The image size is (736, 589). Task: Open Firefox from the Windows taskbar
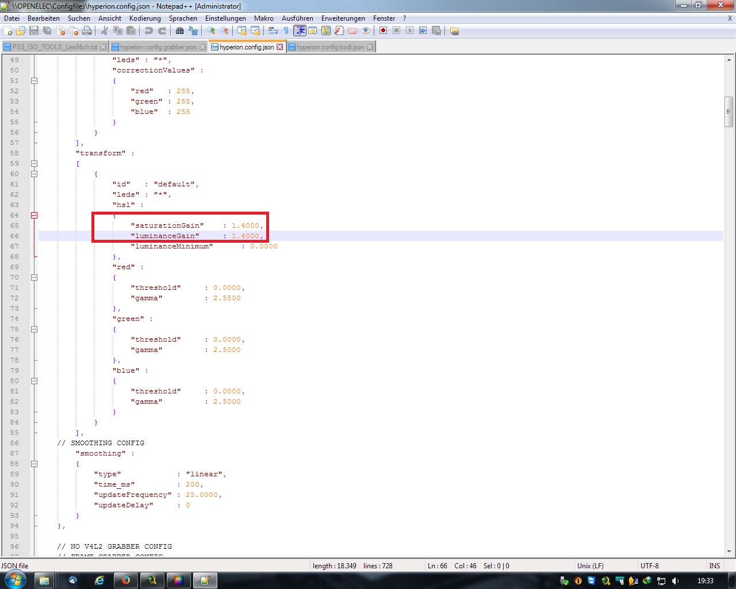pyautogui.click(x=125, y=580)
